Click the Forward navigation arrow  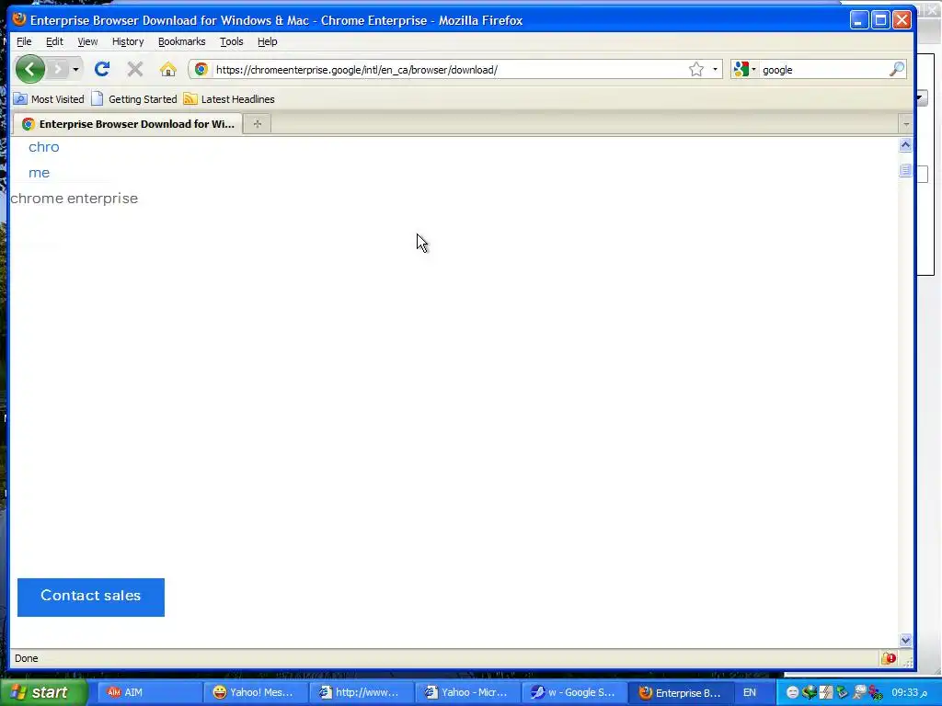click(58, 69)
